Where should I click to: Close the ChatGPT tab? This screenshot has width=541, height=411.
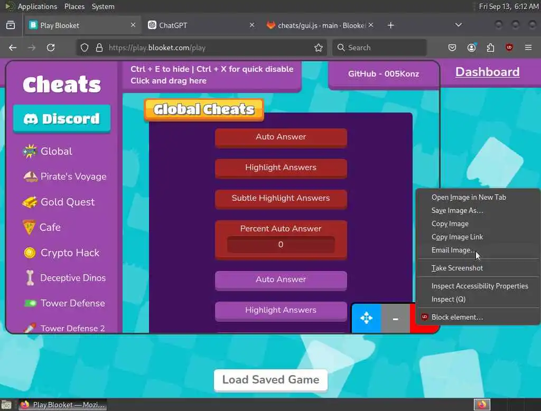pos(252,25)
